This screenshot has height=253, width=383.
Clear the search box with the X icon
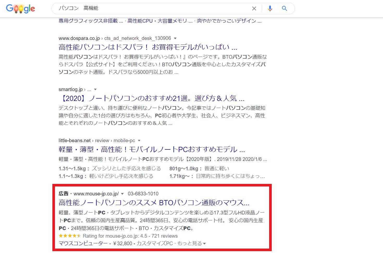254,9
